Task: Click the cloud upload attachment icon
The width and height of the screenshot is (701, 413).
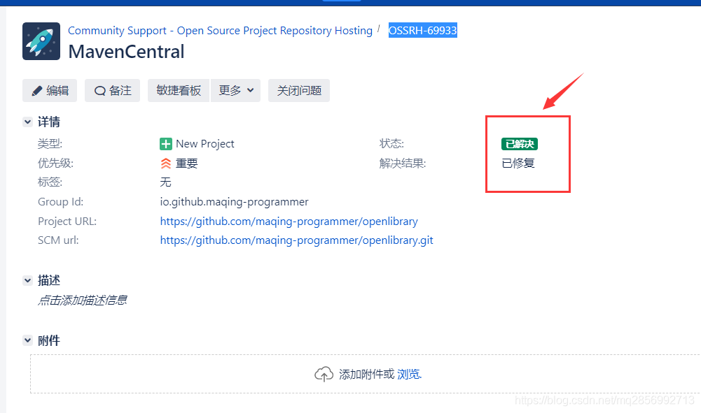Action: (324, 374)
